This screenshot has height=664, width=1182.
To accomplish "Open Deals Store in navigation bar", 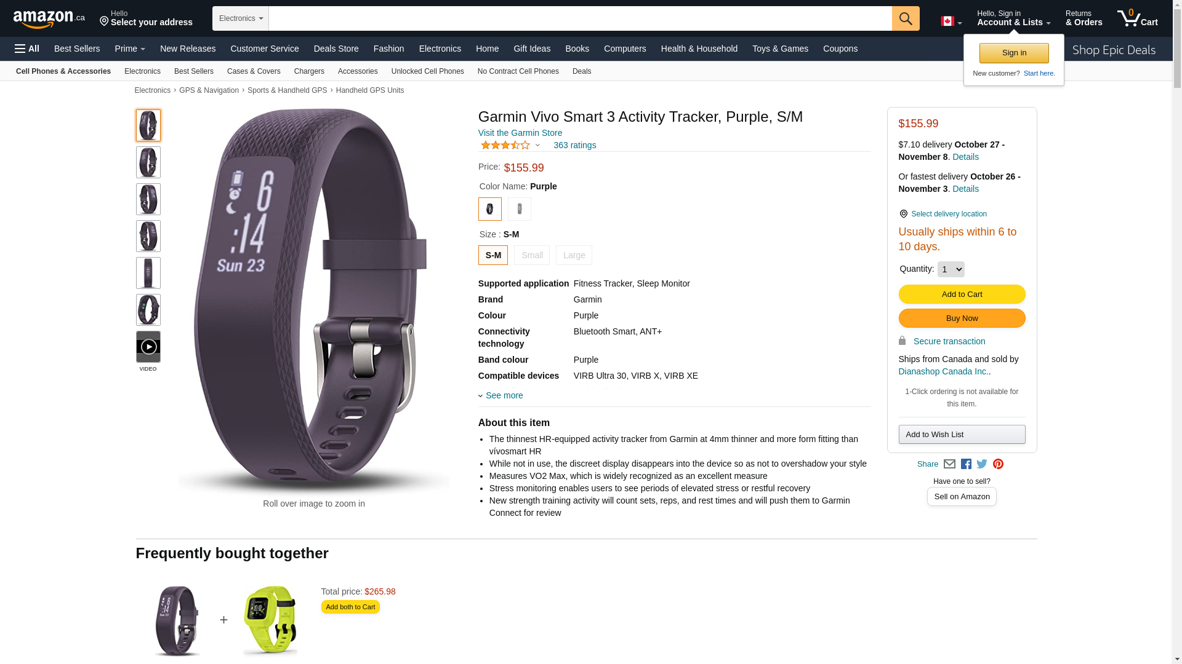I will 336,49.
